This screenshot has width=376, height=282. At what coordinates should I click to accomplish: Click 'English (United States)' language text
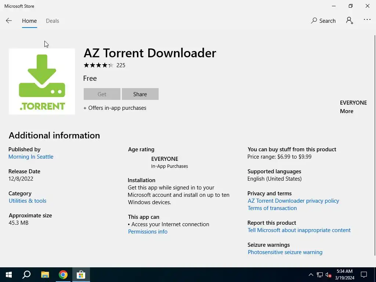tap(275, 179)
